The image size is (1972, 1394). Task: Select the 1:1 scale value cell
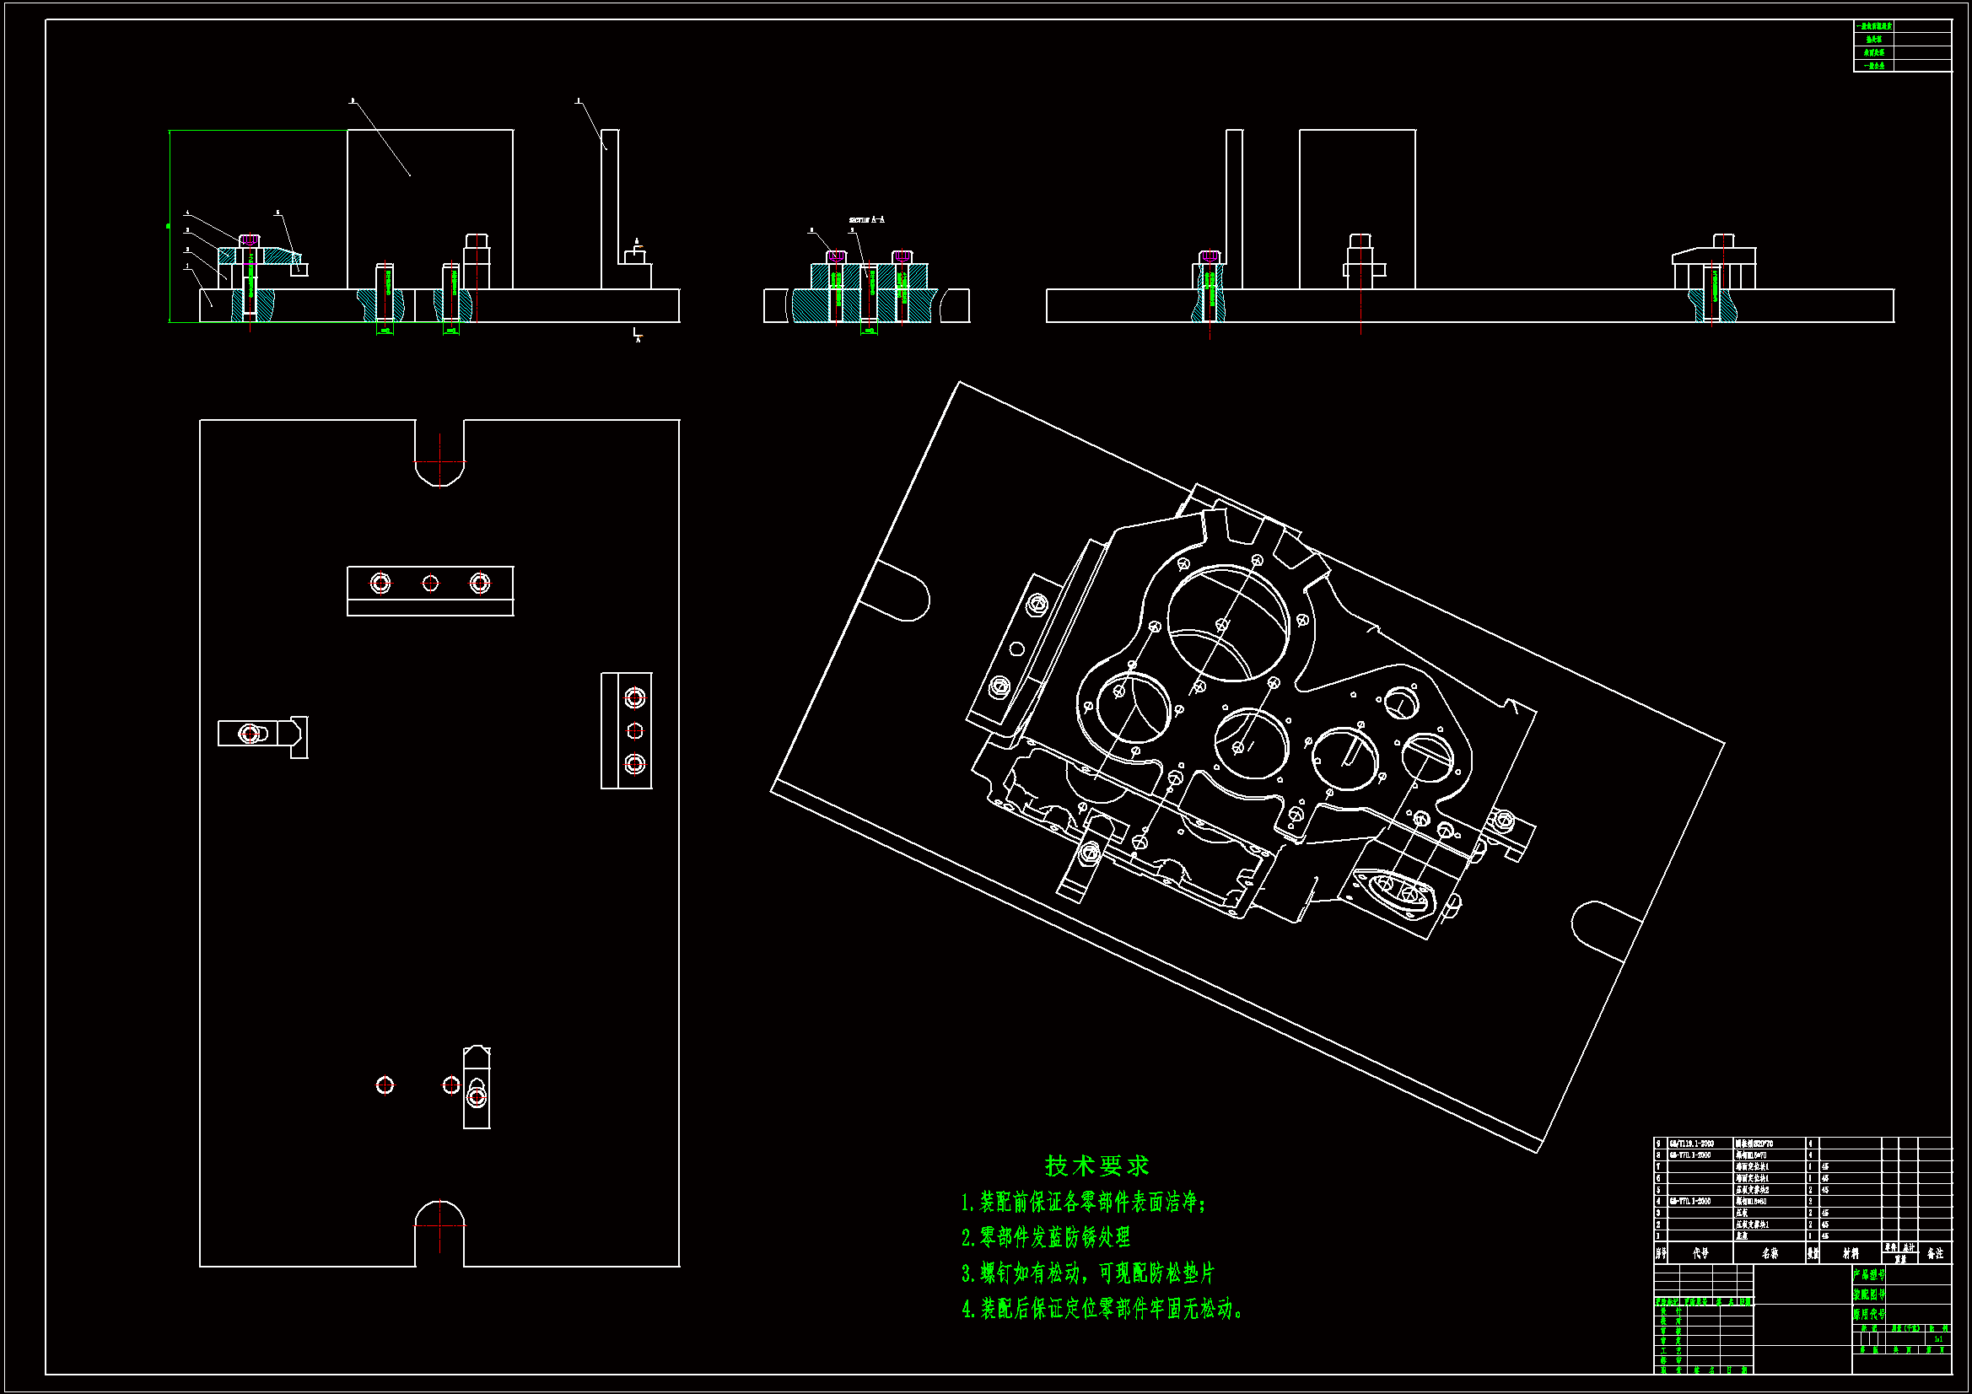[x=1938, y=1339]
